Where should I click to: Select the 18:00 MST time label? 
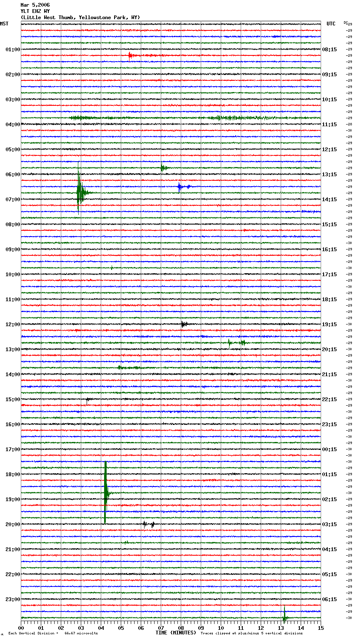click(x=13, y=474)
